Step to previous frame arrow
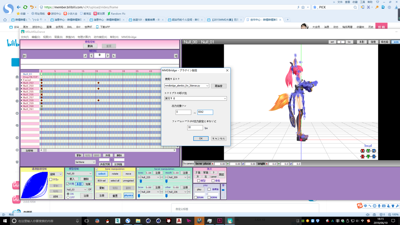400x225 pixels. (91, 56)
